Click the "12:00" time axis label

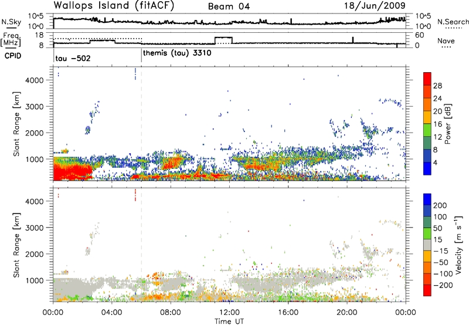(229, 313)
